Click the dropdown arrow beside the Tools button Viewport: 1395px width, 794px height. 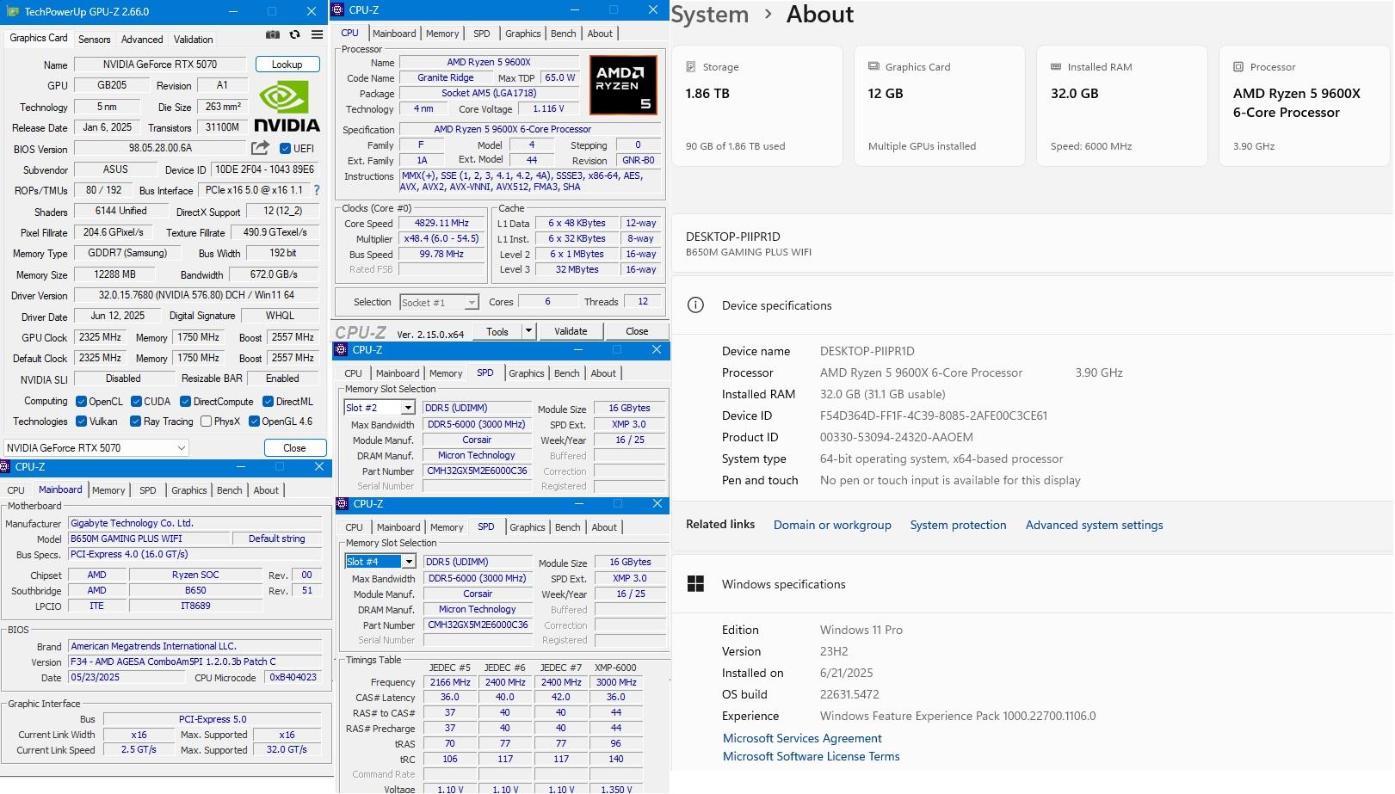click(x=528, y=331)
